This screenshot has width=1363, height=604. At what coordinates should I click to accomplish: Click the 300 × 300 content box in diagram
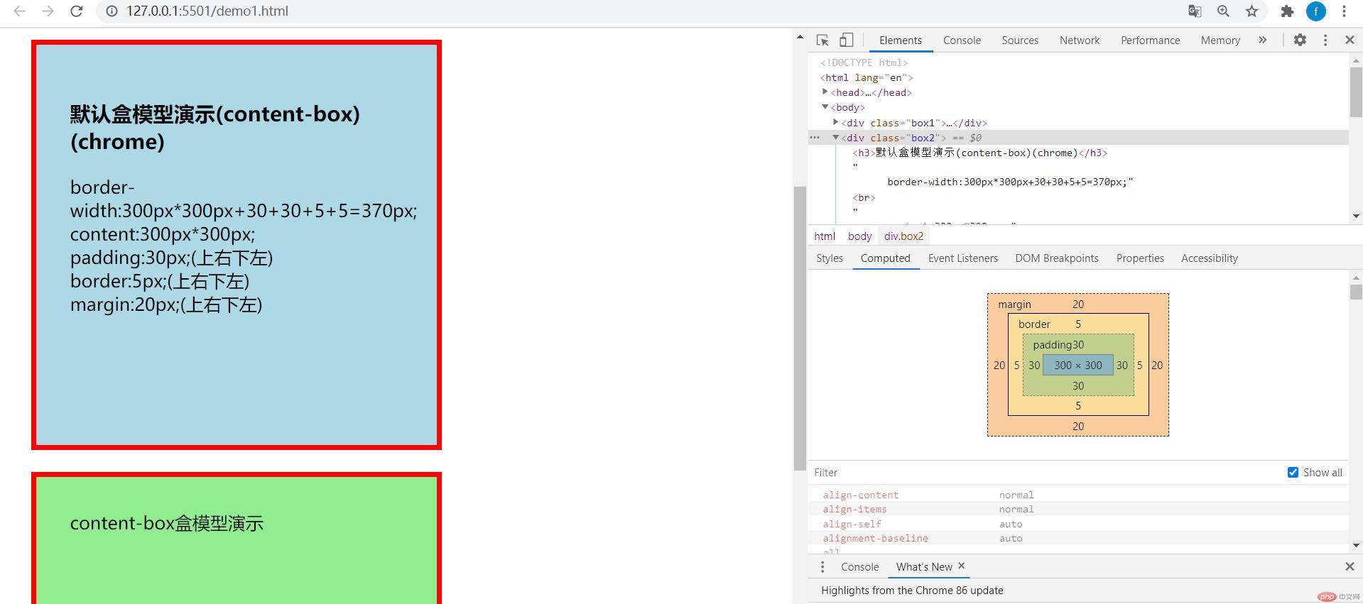pos(1077,366)
